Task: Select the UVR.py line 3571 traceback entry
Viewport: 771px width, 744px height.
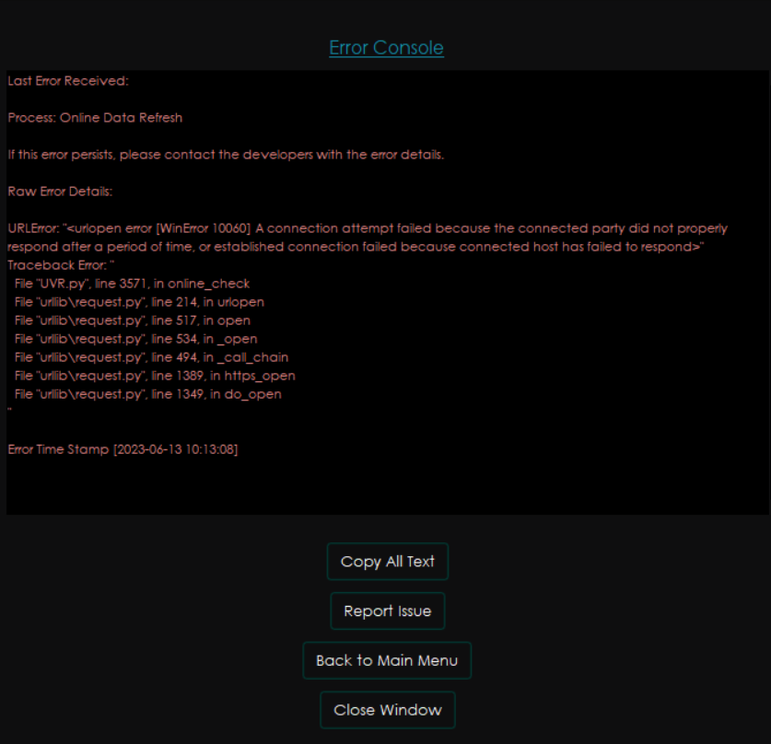Action: 129,284
